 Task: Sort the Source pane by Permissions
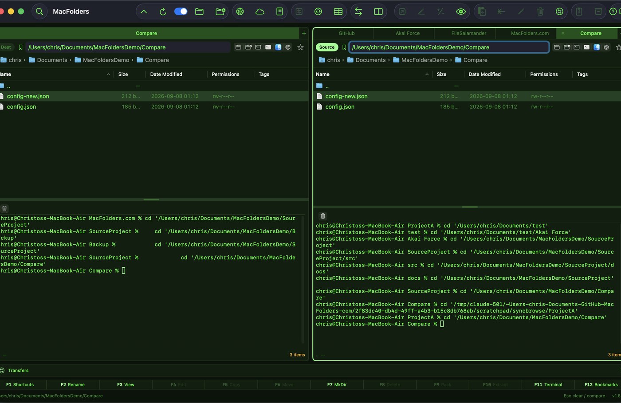(x=544, y=74)
